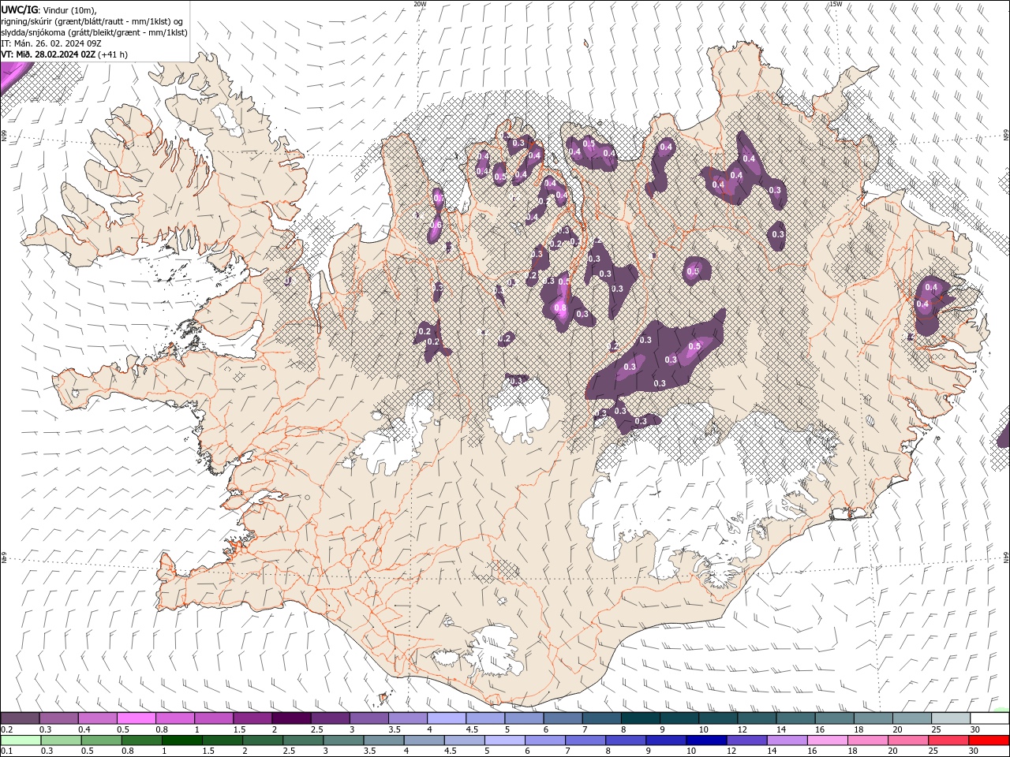Click the '15W' longitude label

[836, 4]
